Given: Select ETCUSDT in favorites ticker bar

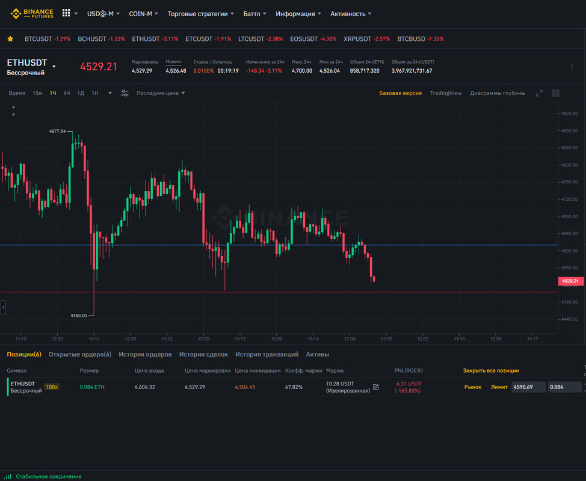Looking at the screenshot, I should tap(208, 39).
